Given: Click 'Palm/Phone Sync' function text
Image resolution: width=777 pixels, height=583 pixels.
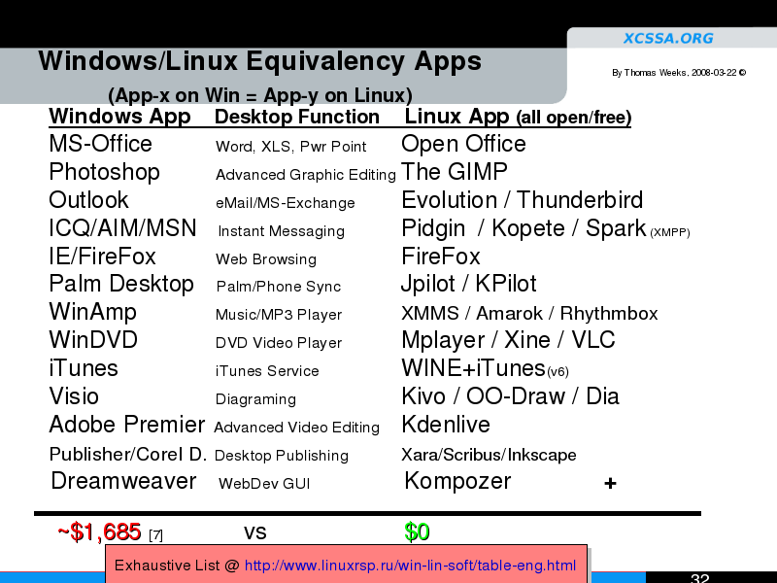Looking at the screenshot, I should click(279, 287).
